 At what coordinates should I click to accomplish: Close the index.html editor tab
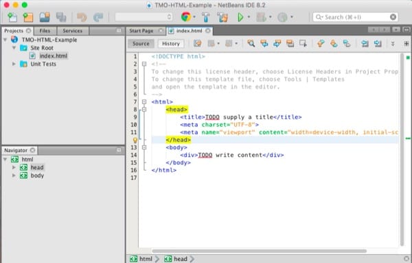click(x=208, y=31)
